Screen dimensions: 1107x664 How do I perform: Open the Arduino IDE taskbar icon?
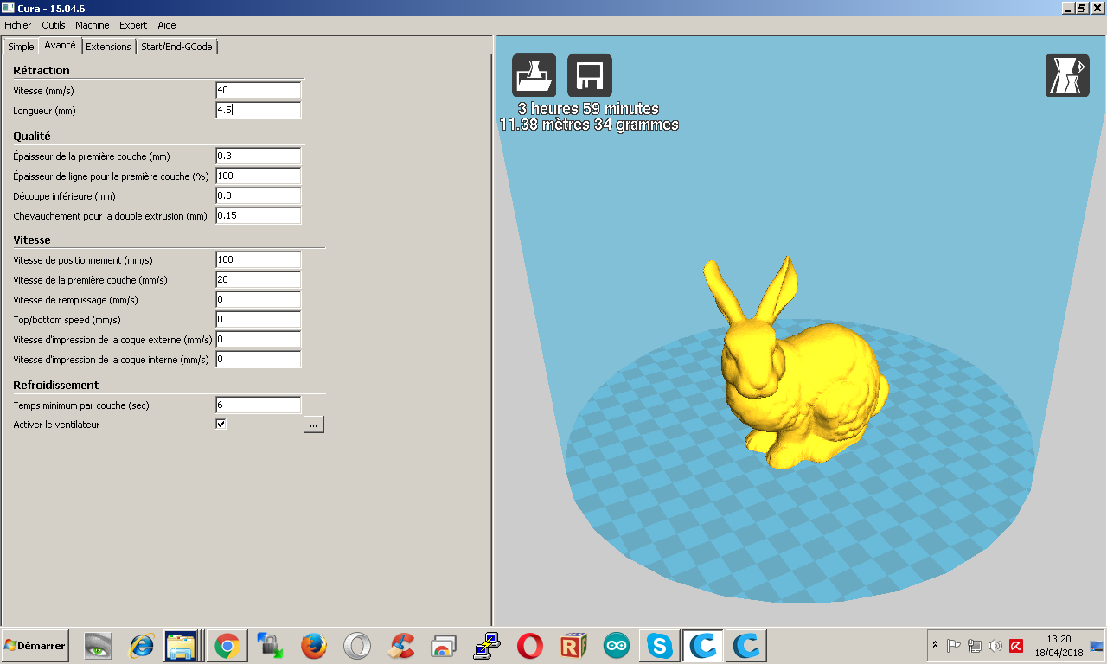[617, 646]
